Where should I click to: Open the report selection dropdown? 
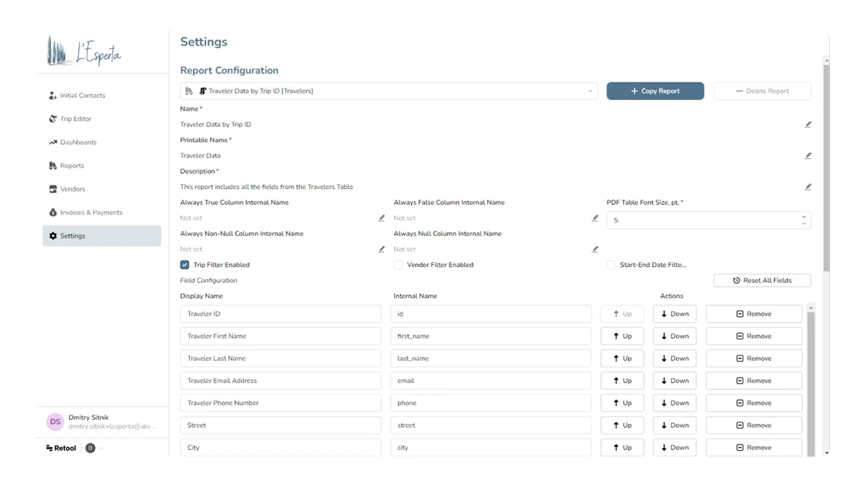[389, 91]
